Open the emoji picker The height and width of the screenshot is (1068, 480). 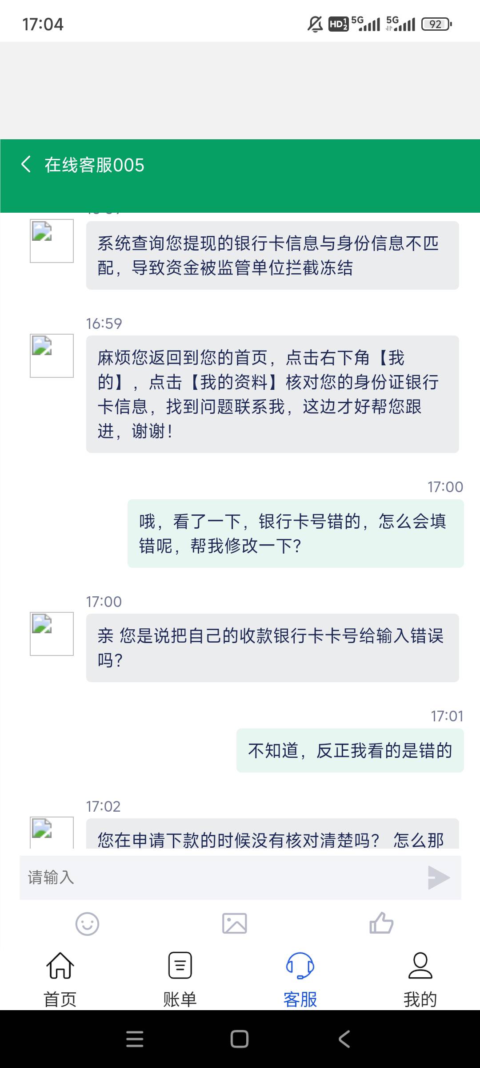pos(87,924)
